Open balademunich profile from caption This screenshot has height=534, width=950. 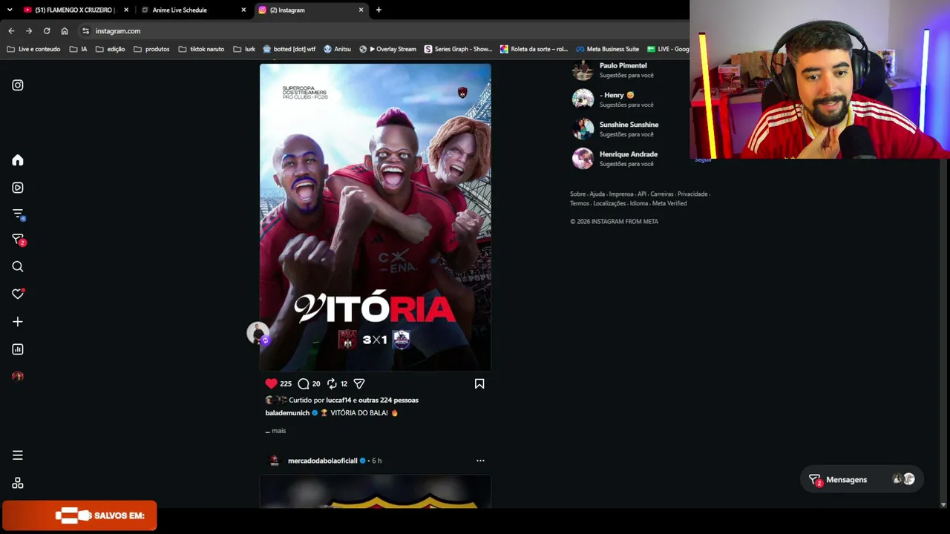pyautogui.click(x=287, y=413)
